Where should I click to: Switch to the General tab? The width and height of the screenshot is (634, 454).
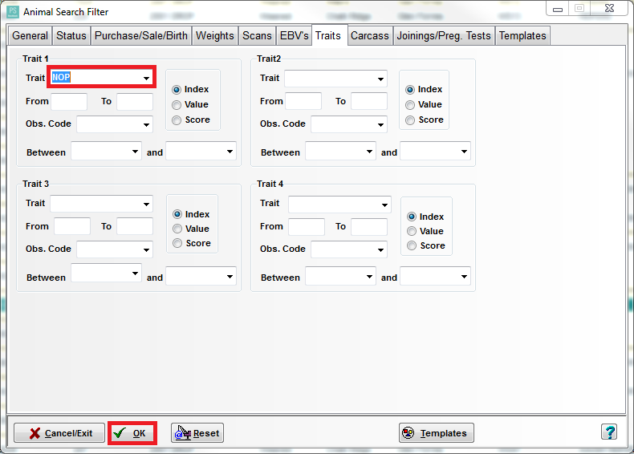[30, 35]
